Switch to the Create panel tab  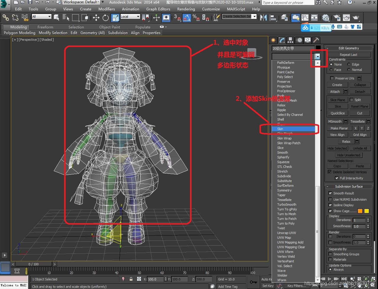pyautogui.click(x=273, y=40)
